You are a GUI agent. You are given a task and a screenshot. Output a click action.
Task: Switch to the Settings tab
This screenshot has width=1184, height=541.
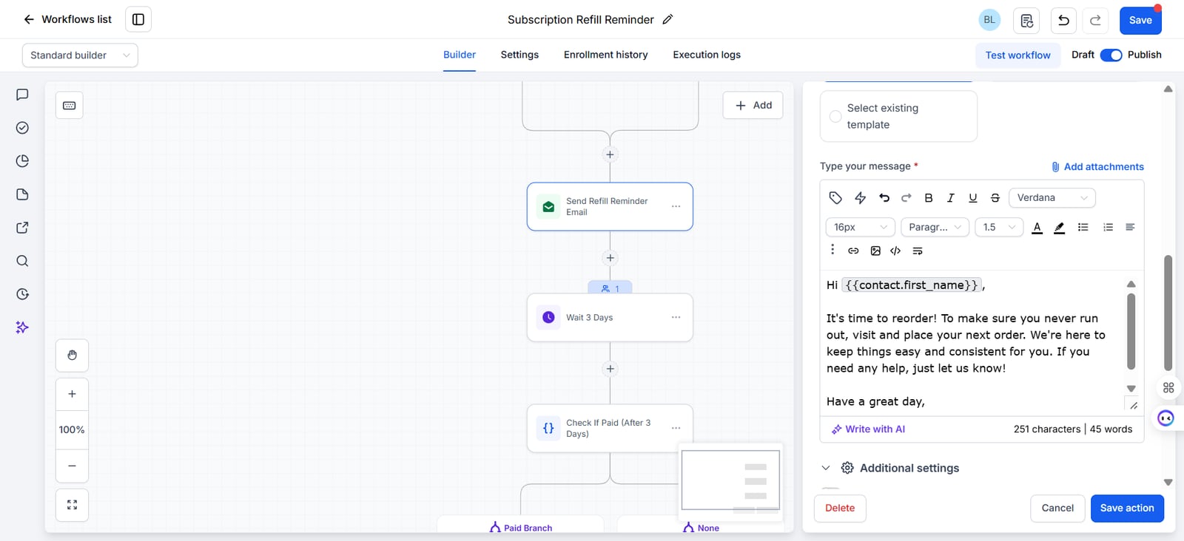519,55
